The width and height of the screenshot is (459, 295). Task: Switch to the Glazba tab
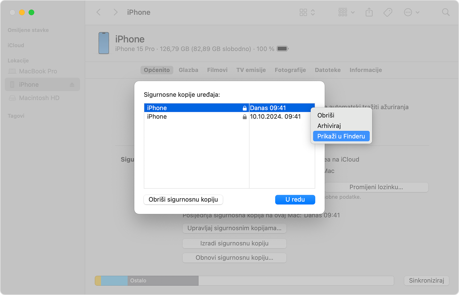pyautogui.click(x=188, y=70)
